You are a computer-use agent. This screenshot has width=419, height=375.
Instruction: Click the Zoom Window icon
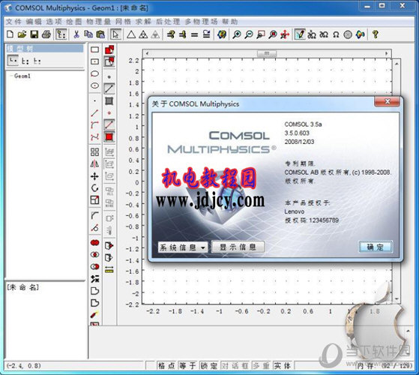click(261, 34)
